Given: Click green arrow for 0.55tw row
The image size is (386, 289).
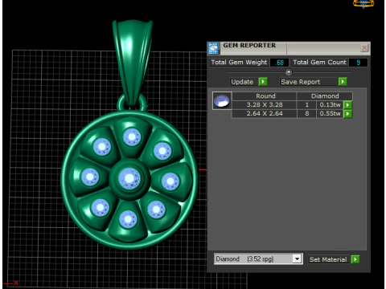Looking at the screenshot, I should 347,114.
